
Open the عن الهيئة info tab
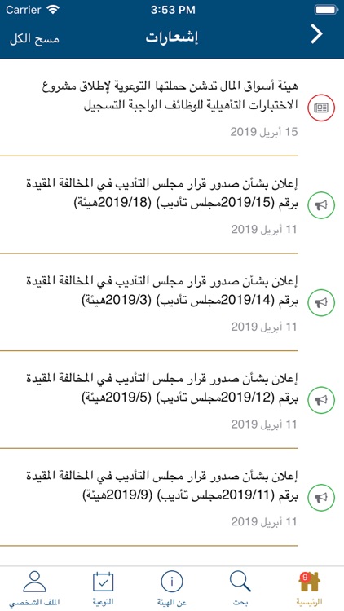click(x=172, y=588)
